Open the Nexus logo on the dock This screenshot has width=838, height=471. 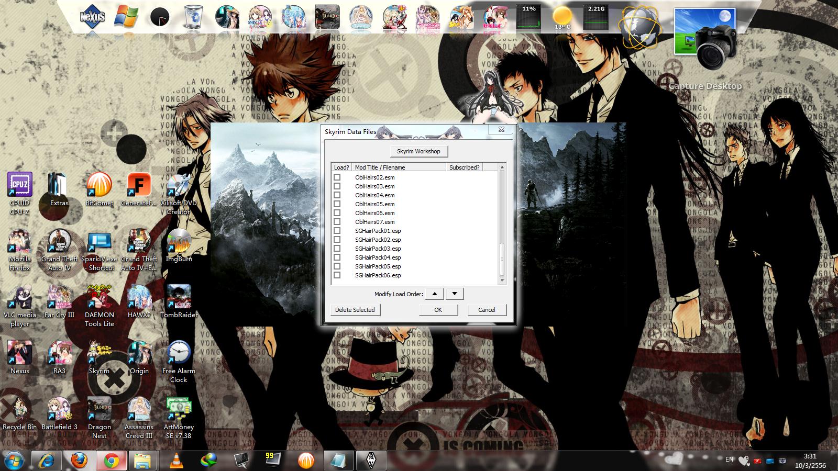click(93, 17)
